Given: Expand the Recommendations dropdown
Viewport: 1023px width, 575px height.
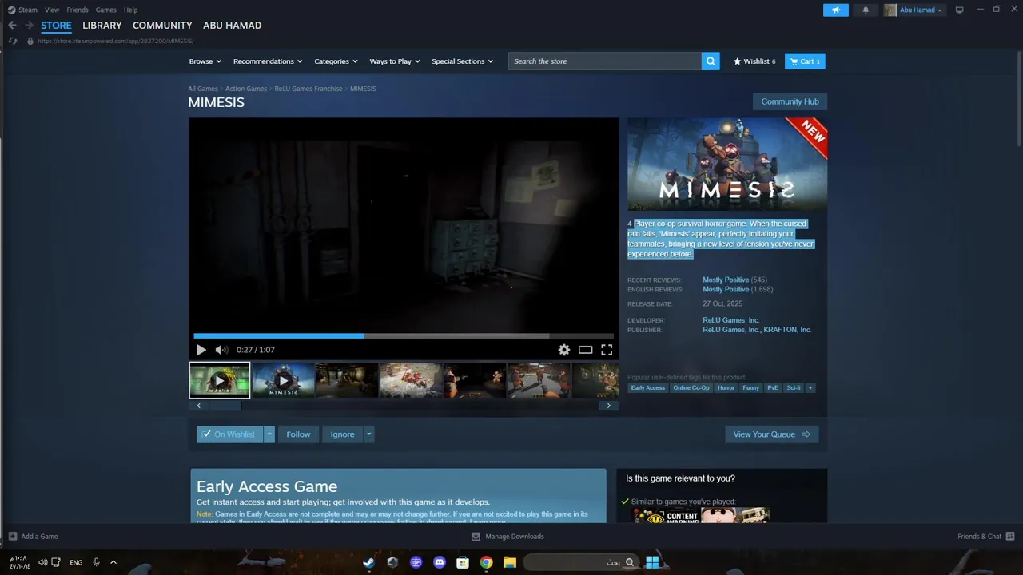Looking at the screenshot, I should [268, 61].
